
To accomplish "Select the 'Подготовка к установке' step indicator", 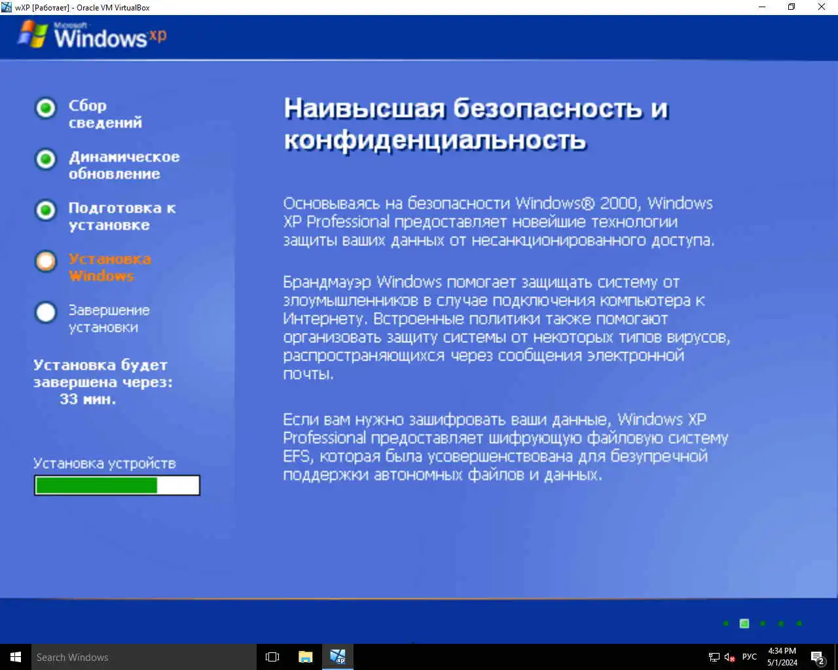I will 46,210.
